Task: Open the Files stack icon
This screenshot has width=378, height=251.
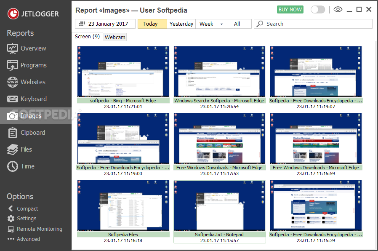Action: pyautogui.click(x=12, y=150)
